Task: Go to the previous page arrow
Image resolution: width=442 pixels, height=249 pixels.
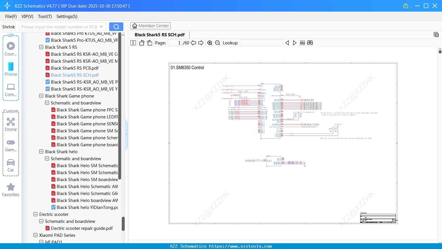Action: [193, 43]
